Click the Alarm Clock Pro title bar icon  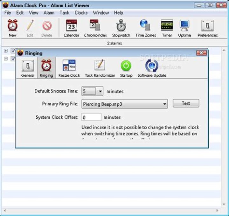point(5,5)
